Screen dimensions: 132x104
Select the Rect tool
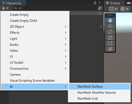coord(110,43)
